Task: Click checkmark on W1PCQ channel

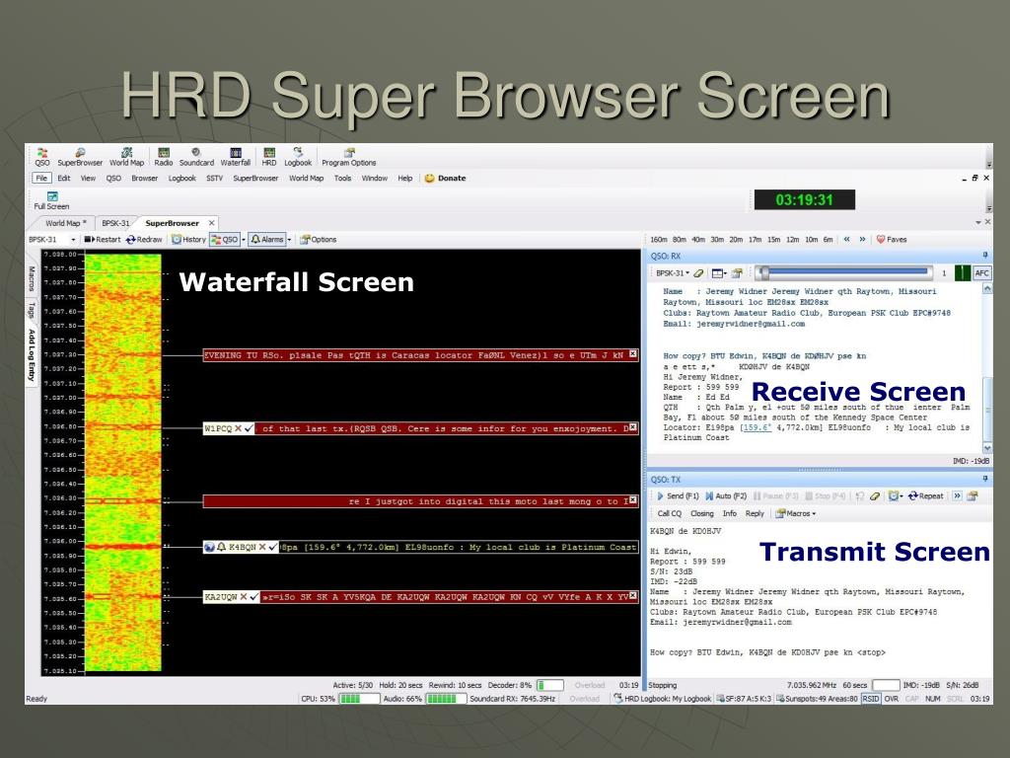Action: pyautogui.click(x=250, y=428)
